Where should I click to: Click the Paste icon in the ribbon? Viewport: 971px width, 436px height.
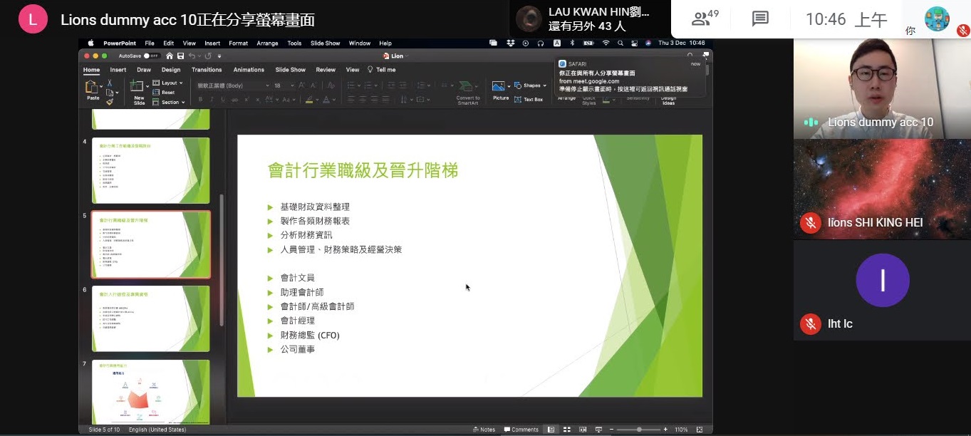click(x=92, y=88)
